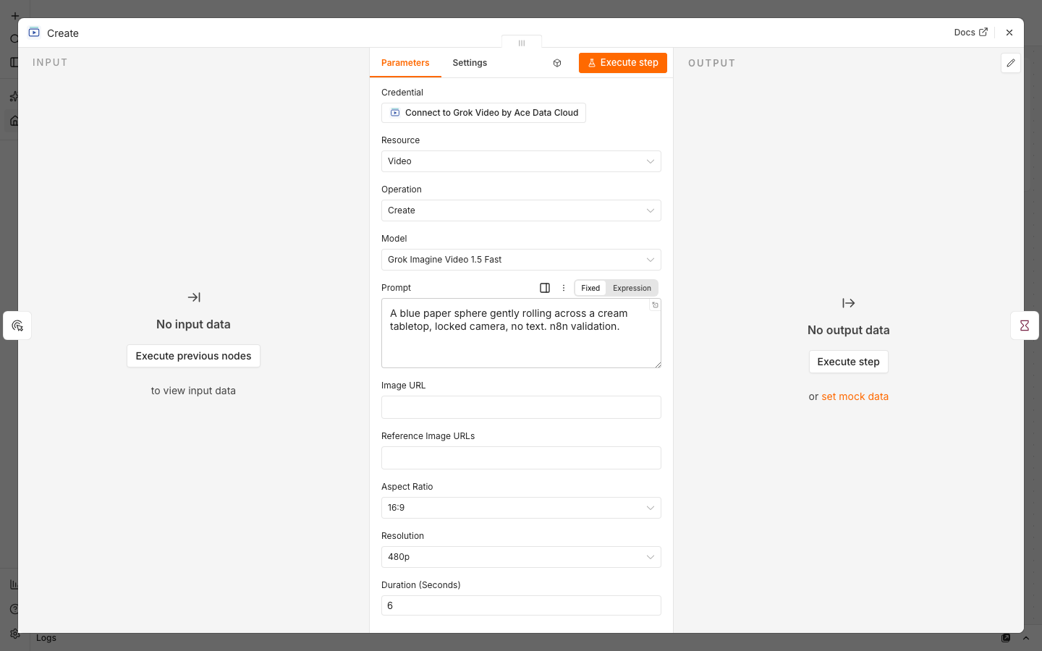Expand the Resolution dropdown 480p
The height and width of the screenshot is (651, 1042).
click(x=521, y=557)
